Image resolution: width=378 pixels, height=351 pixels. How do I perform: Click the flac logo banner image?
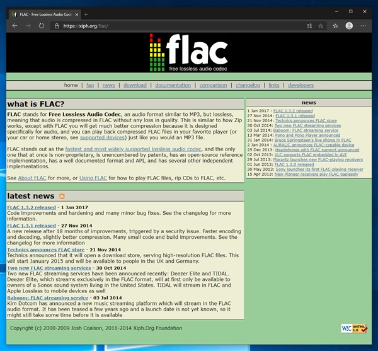coord(188,52)
